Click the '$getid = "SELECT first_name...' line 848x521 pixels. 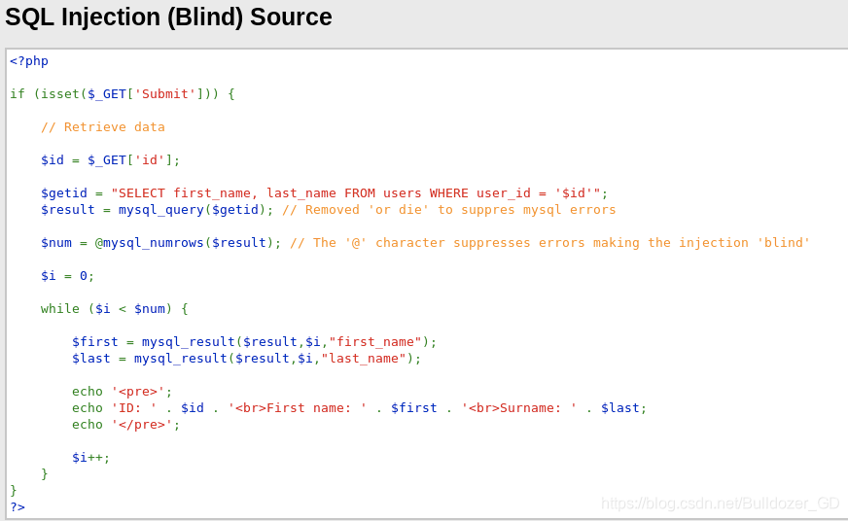325,193
